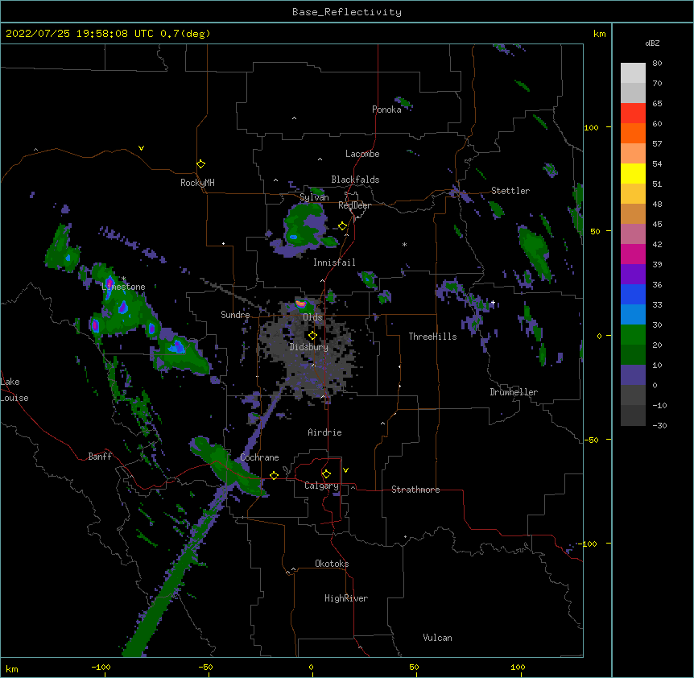Click the 50 tick on the bottom axis
694x678 pixels.
click(414, 668)
